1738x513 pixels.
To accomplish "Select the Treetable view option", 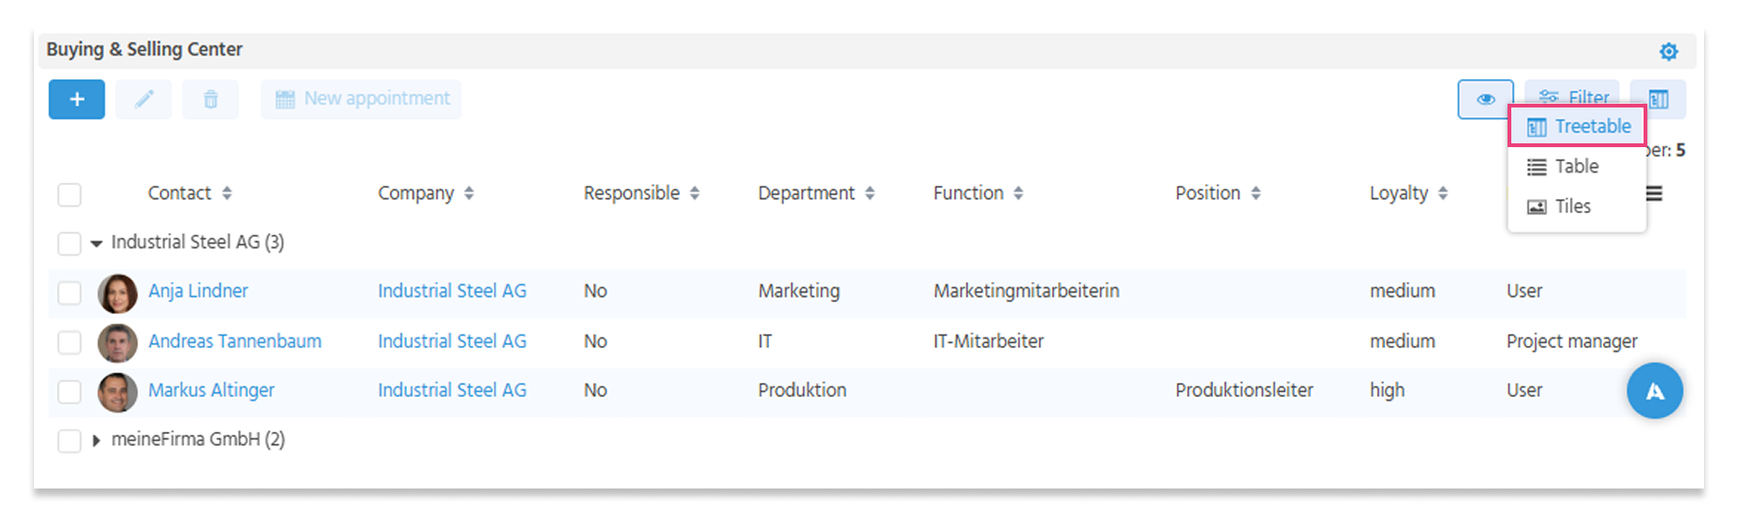I will 1577,126.
